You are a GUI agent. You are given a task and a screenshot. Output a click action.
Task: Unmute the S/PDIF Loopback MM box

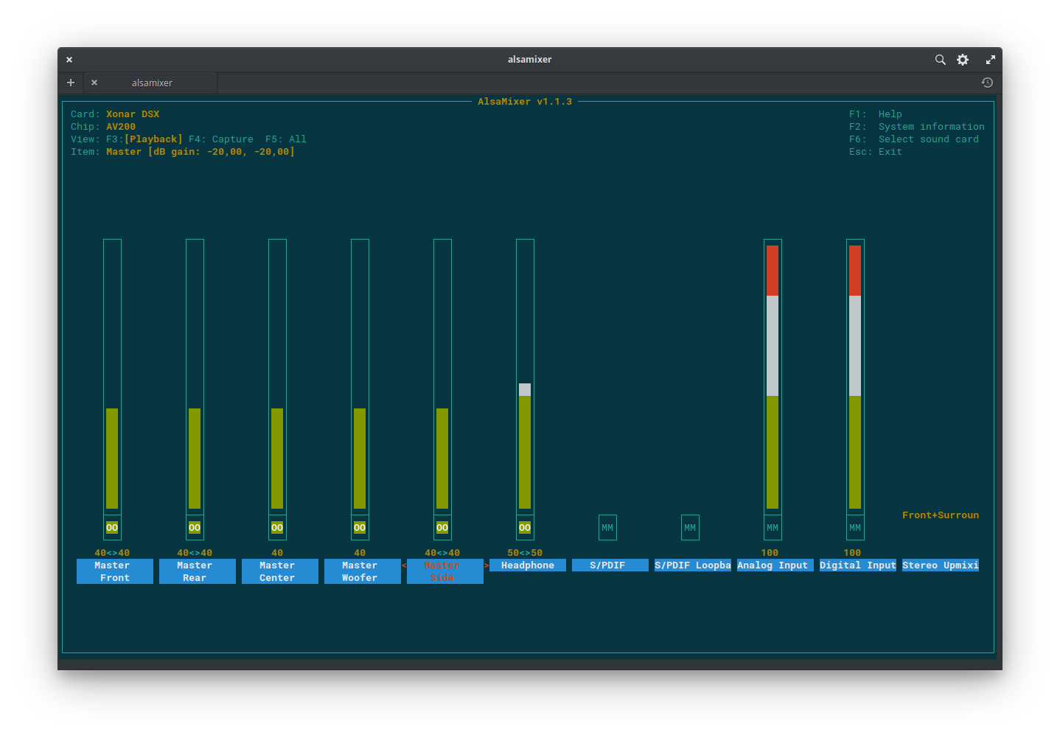[690, 527]
